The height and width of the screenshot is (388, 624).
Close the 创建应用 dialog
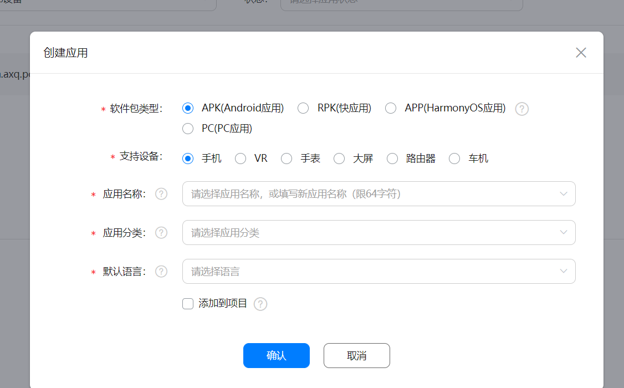[581, 53]
